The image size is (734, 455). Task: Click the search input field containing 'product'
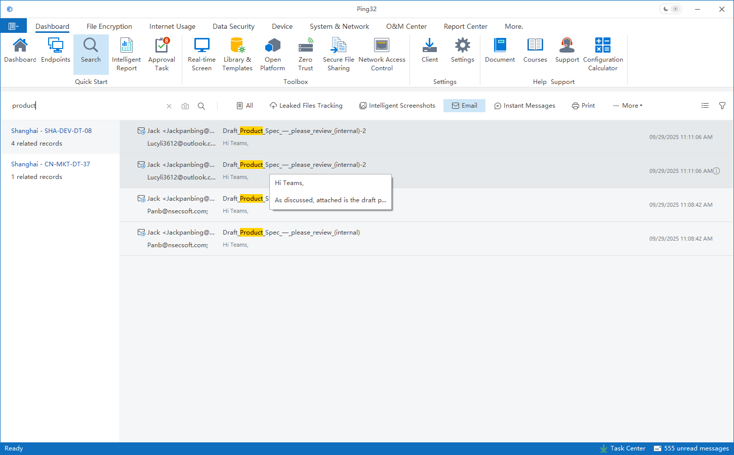click(86, 106)
